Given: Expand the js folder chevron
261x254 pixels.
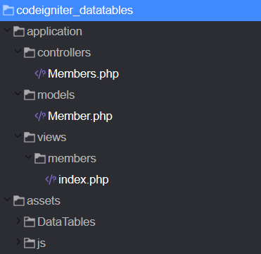Looking at the screenshot, I should pos(18,242).
